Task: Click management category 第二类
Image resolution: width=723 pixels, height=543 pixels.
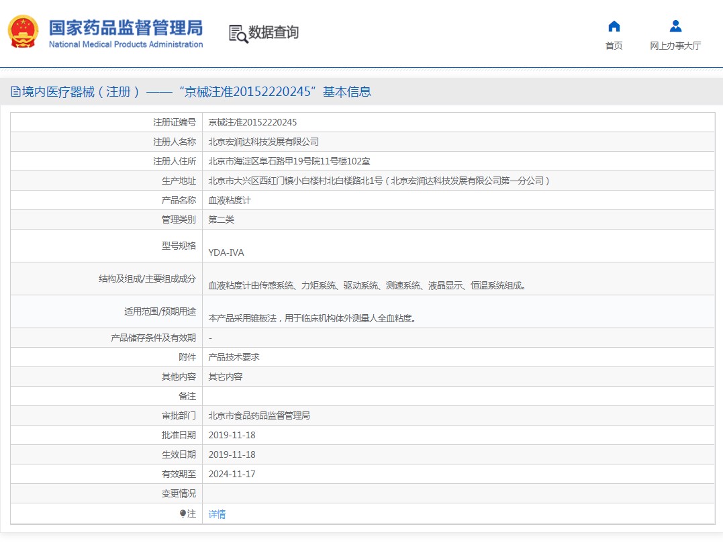Action: tap(222, 219)
